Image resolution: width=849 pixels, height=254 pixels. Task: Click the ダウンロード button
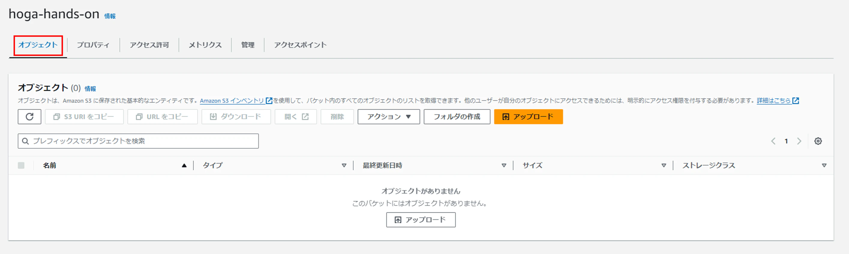236,117
